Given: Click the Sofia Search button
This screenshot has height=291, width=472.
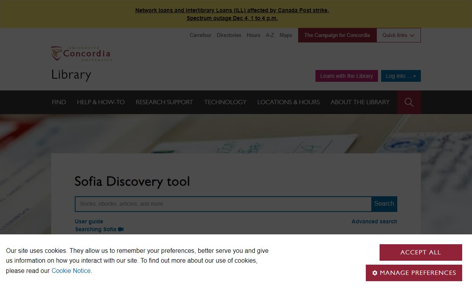Looking at the screenshot, I should click(x=384, y=204).
